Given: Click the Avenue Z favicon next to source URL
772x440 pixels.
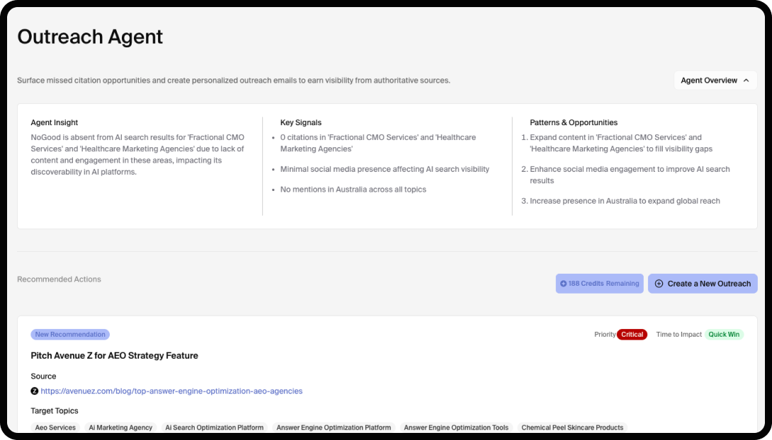Looking at the screenshot, I should click(x=35, y=391).
